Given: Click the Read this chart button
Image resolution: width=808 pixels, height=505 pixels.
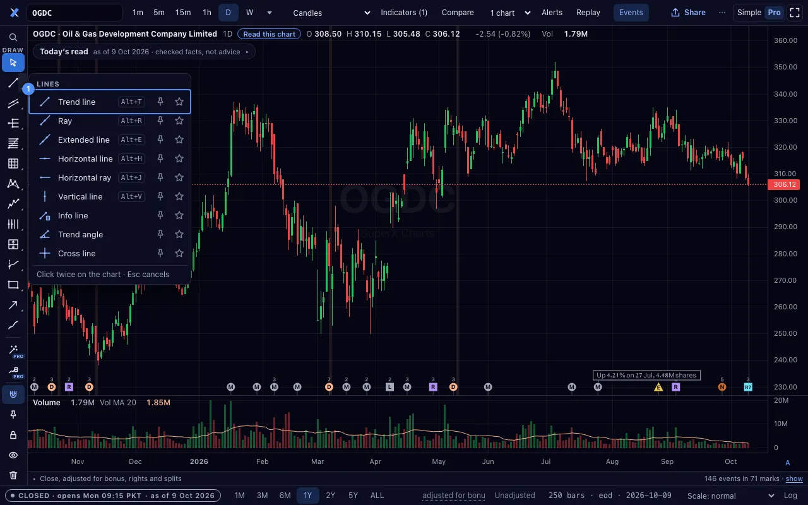Looking at the screenshot, I should [270, 34].
